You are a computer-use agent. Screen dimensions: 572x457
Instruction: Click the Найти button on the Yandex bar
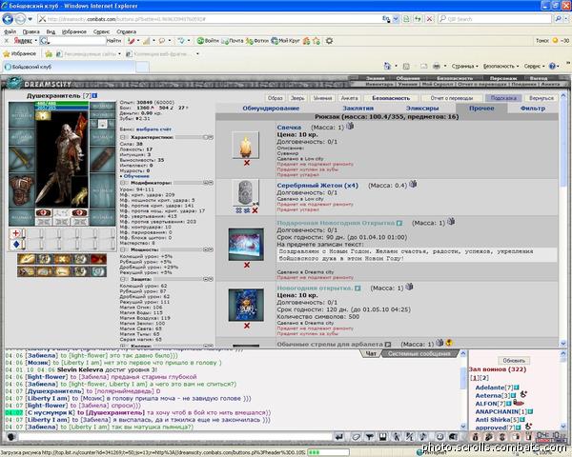tap(113, 41)
